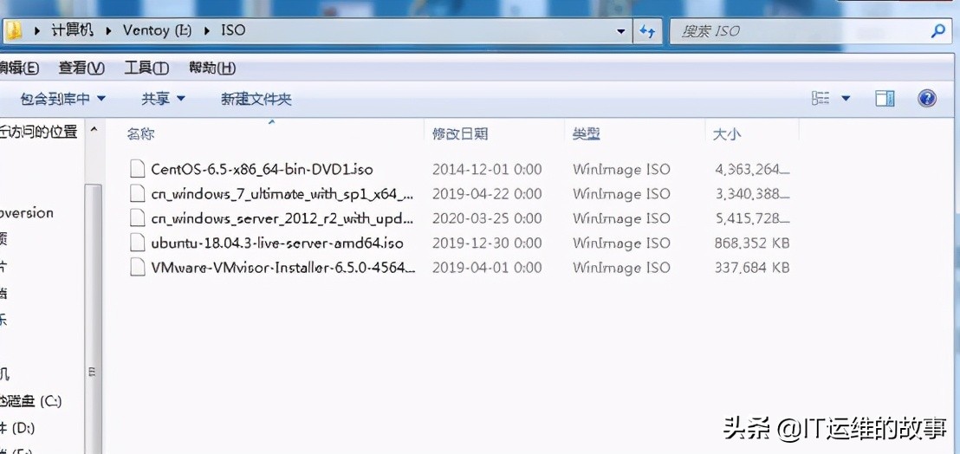Click the folder icon in the address bar

(x=12, y=30)
